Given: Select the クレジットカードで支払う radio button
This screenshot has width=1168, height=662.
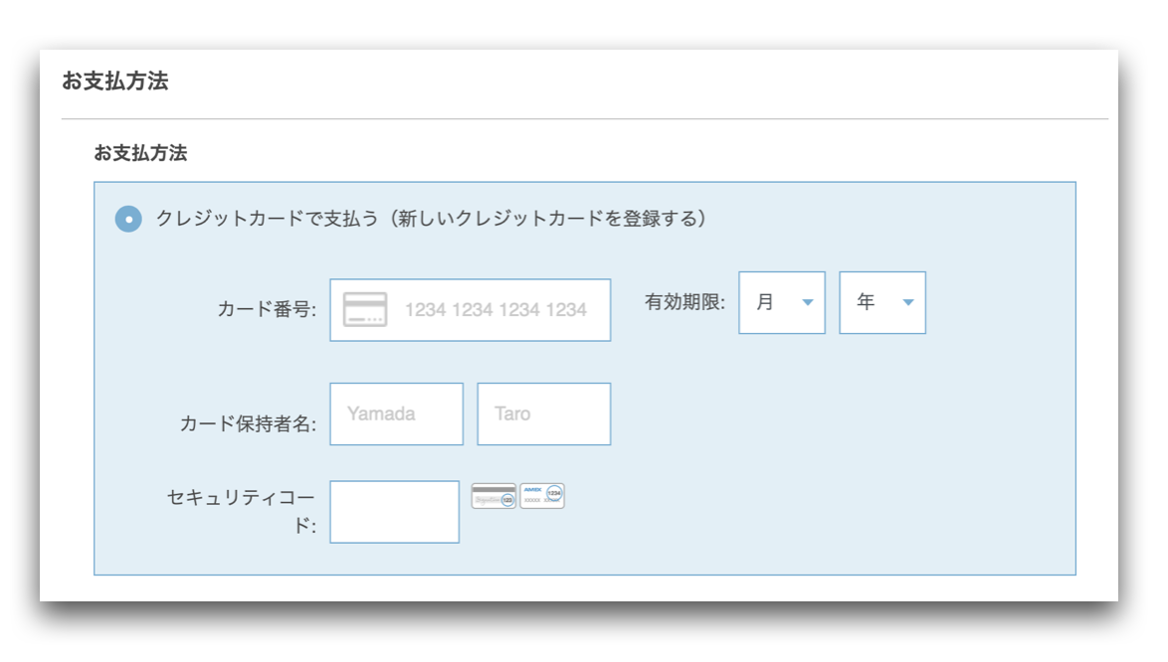Looking at the screenshot, I should tap(128, 219).
